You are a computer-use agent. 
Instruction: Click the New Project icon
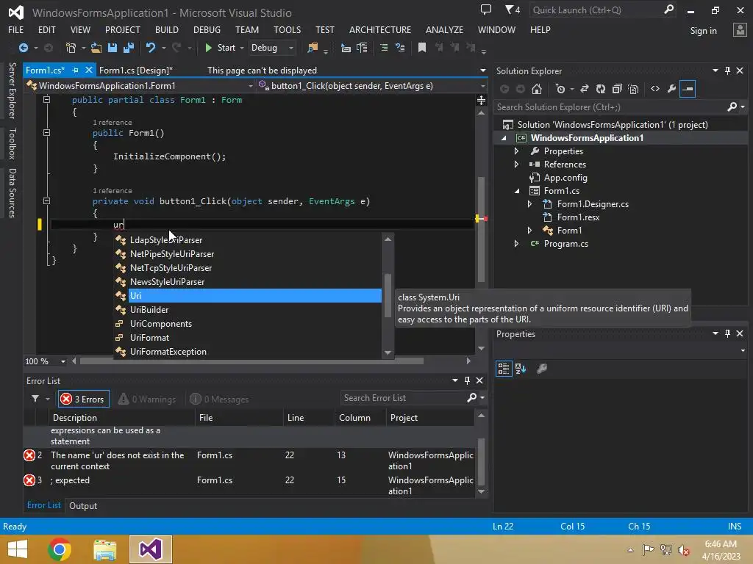click(71, 48)
